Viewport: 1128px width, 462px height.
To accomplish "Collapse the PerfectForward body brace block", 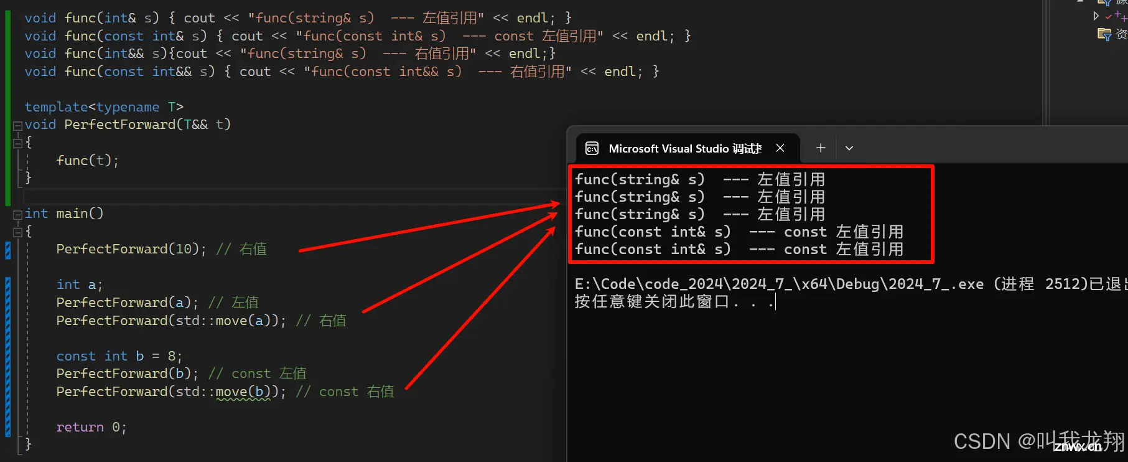I will [17, 143].
